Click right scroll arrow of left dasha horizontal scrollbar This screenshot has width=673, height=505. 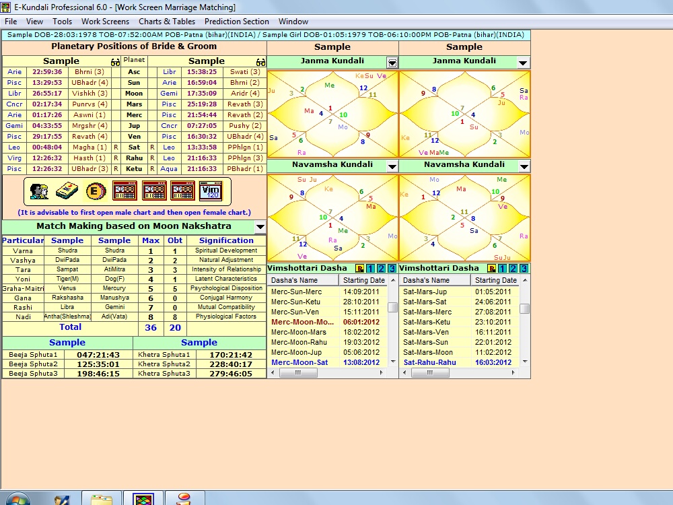[382, 373]
